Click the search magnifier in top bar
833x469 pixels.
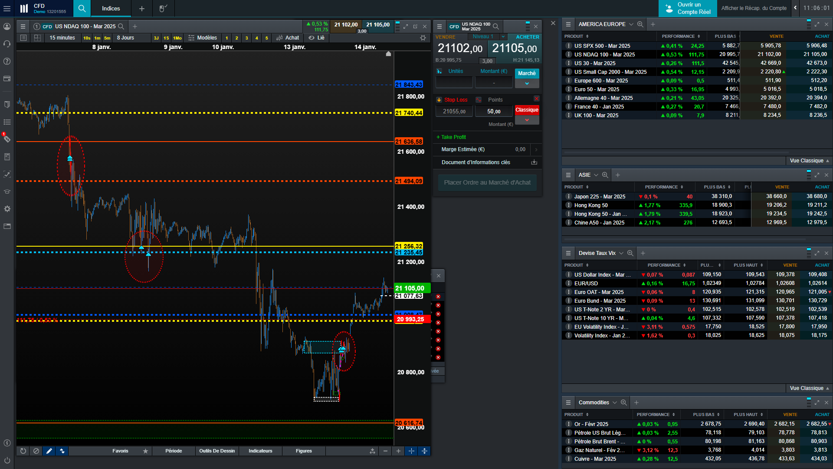point(82,8)
